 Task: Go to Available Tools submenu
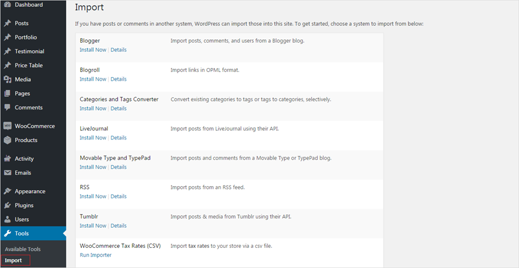(x=22, y=249)
